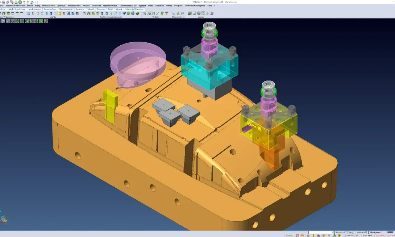Click the green refresh icon in status bar
Screen dimensions: 395x237
point(334,235)
